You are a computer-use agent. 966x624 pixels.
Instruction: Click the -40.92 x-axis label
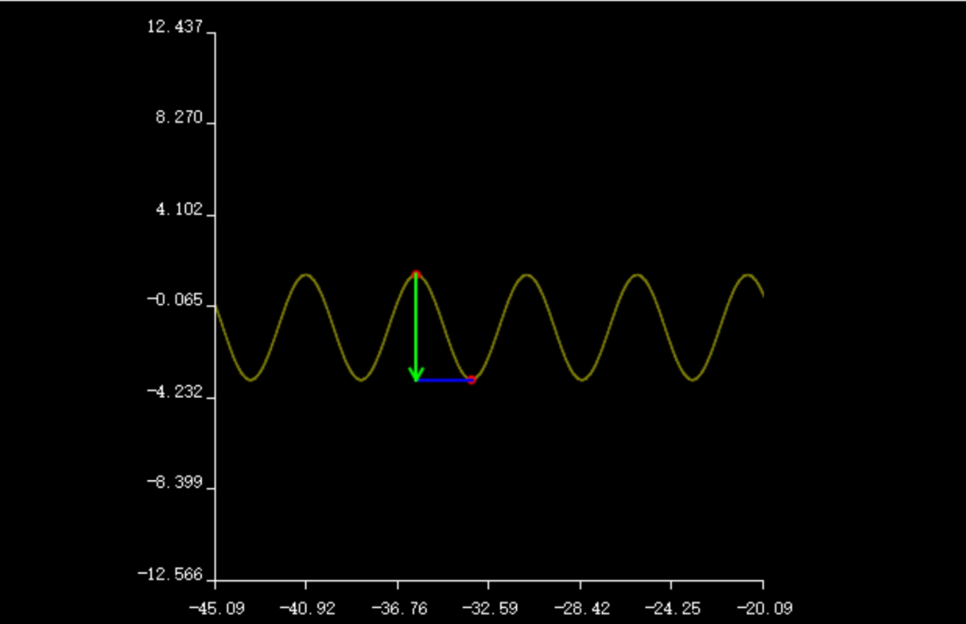coord(307,608)
